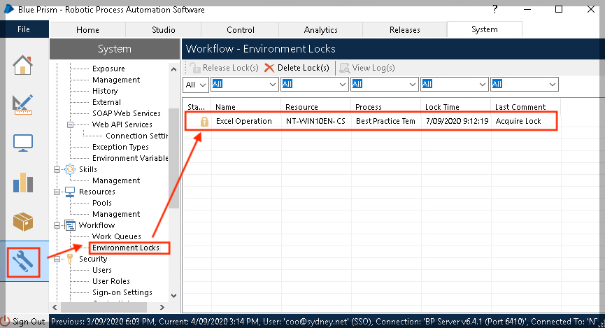Select Environment Variables in the tree

coord(130,158)
